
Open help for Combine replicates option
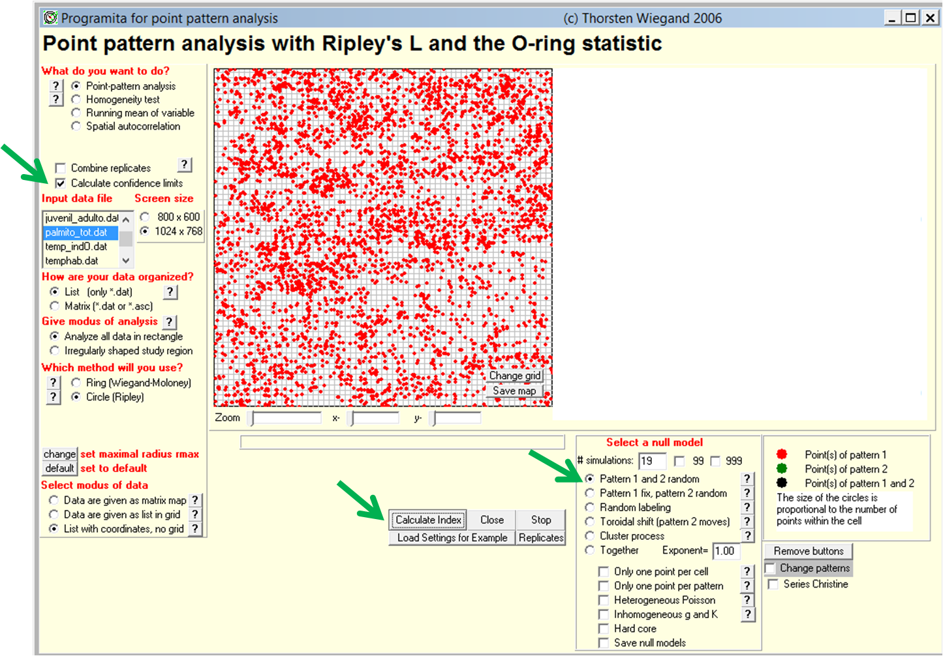tap(185, 165)
